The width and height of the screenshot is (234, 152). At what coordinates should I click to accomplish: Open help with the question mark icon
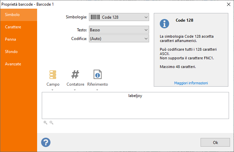click(x=46, y=142)
